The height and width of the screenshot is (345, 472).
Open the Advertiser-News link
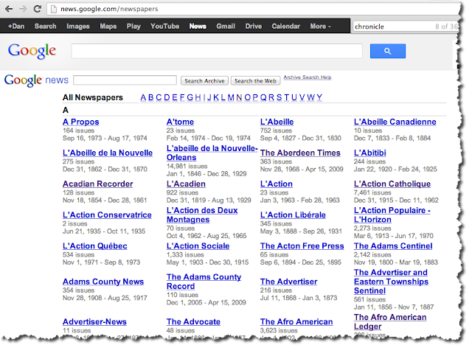[94, 321]
